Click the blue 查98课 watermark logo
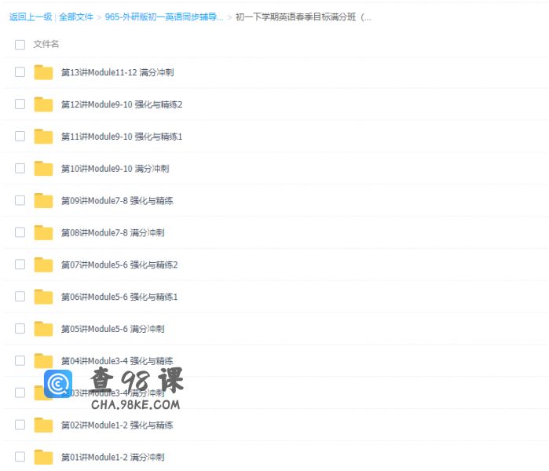549x471 pixels. [58, 384]
